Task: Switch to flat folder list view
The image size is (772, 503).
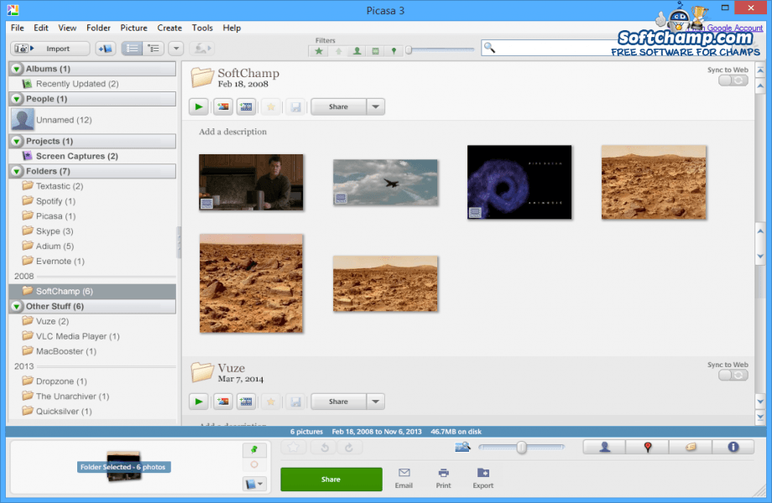Action: (x=132, y=48)
